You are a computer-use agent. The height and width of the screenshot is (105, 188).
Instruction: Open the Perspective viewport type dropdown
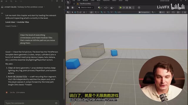pos(144,12)
